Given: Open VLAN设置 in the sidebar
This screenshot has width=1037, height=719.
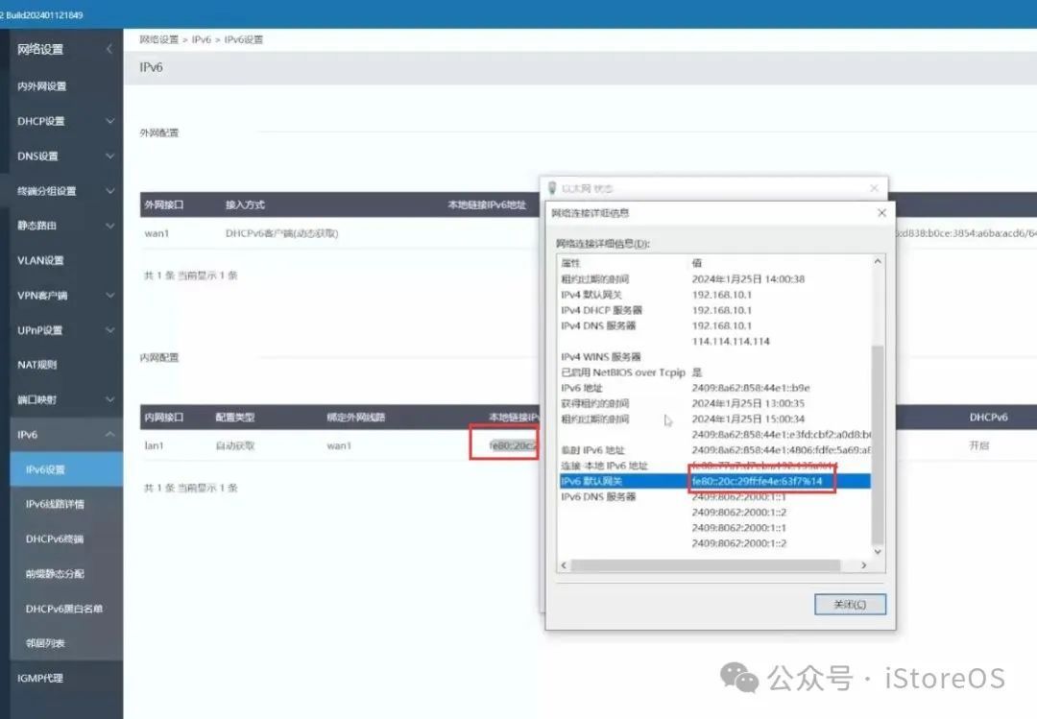Looking at the screenshot, I should 40,260.
